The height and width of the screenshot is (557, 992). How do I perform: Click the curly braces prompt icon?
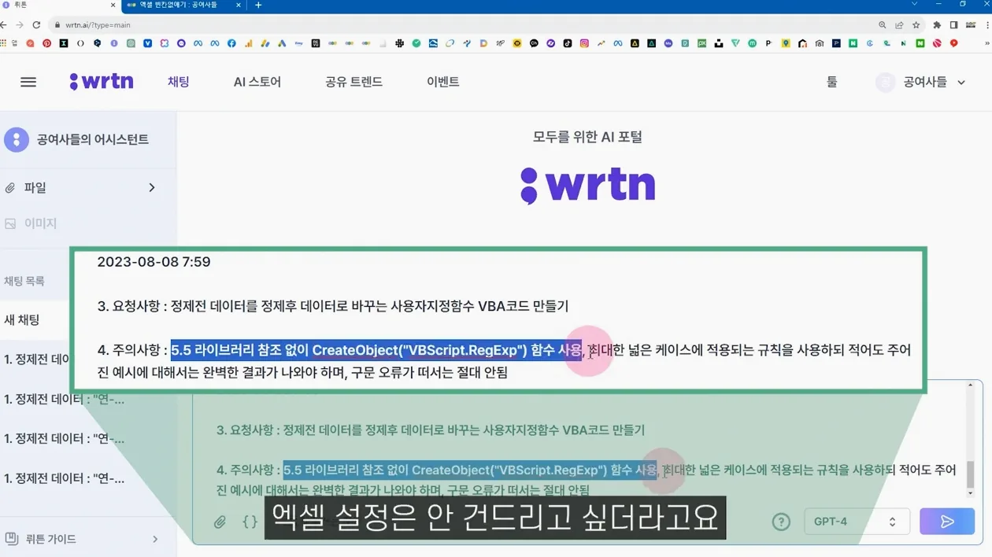[250, 521]
